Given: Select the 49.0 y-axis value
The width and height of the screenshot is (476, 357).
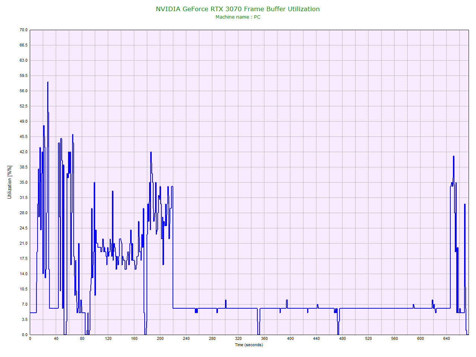Looking at the screenshot, I should pos(23,121).
